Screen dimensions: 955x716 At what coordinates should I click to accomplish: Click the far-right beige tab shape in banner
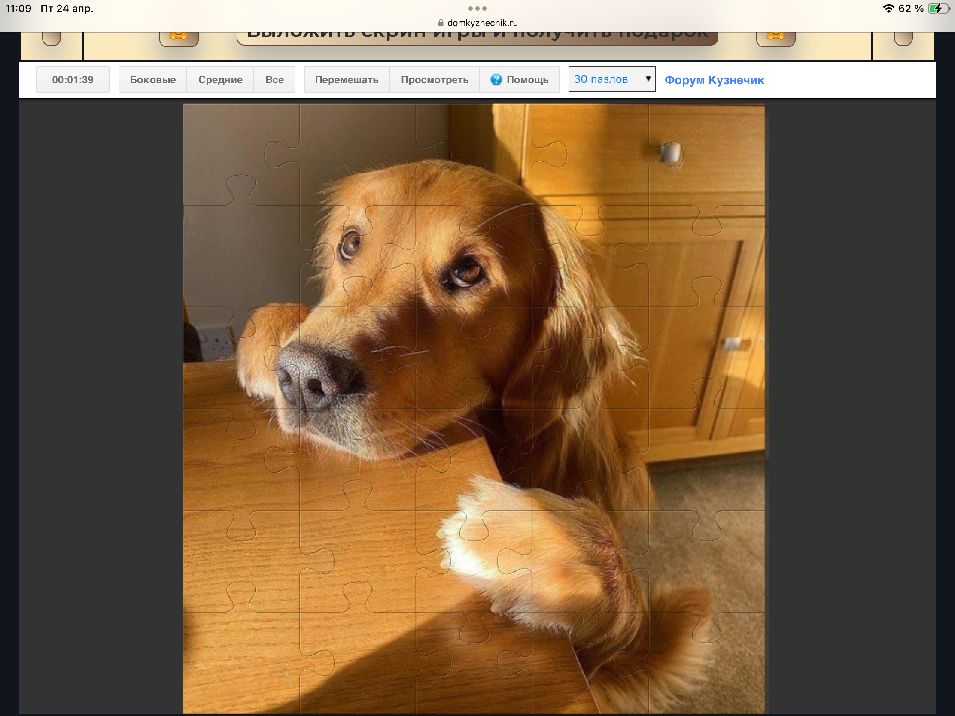tap(903, 39)
